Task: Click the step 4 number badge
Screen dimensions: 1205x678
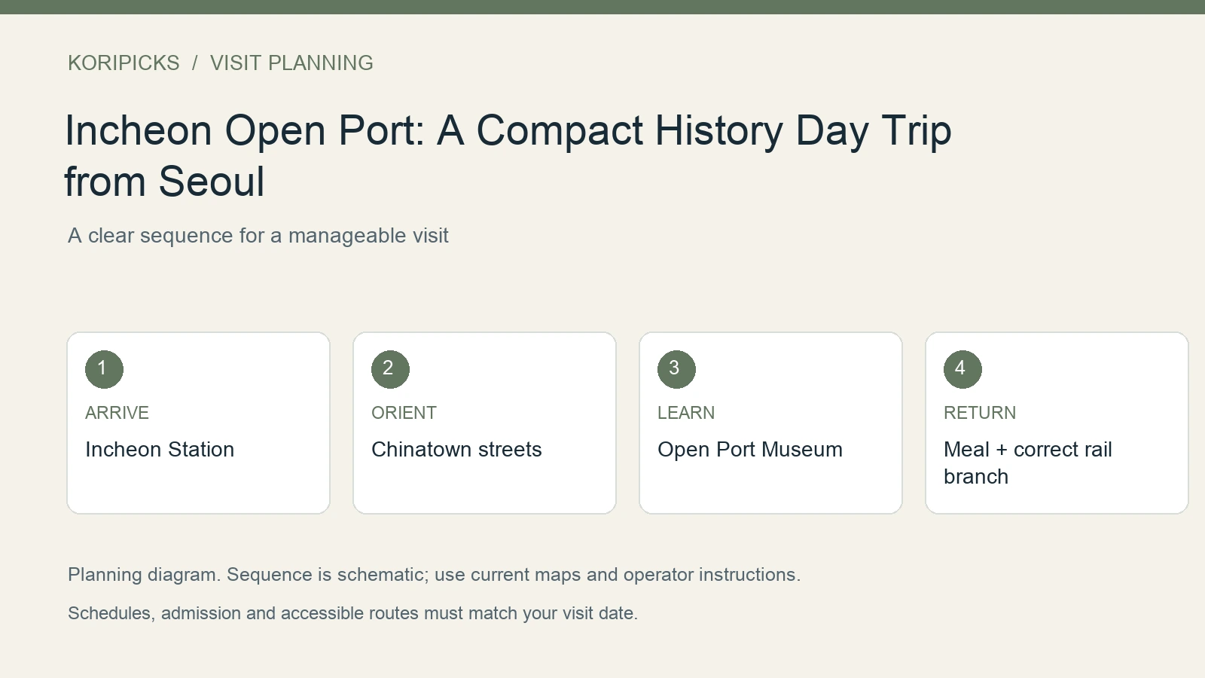Action: click(962, 369)
